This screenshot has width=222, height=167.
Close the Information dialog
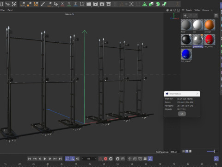pyautogui.click(x=197, y=94)
